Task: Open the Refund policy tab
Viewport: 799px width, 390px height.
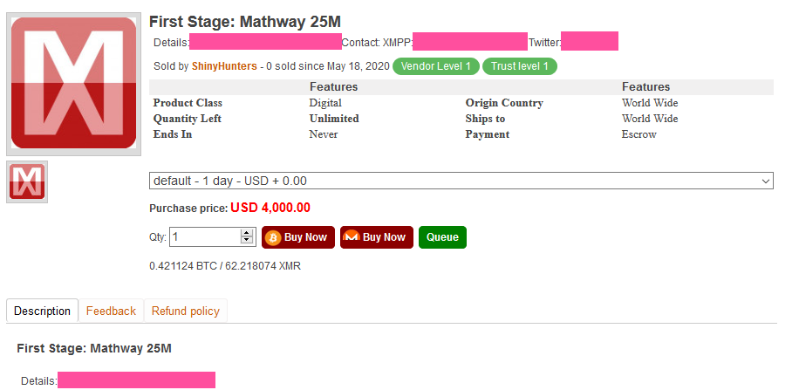Action: 186,311
